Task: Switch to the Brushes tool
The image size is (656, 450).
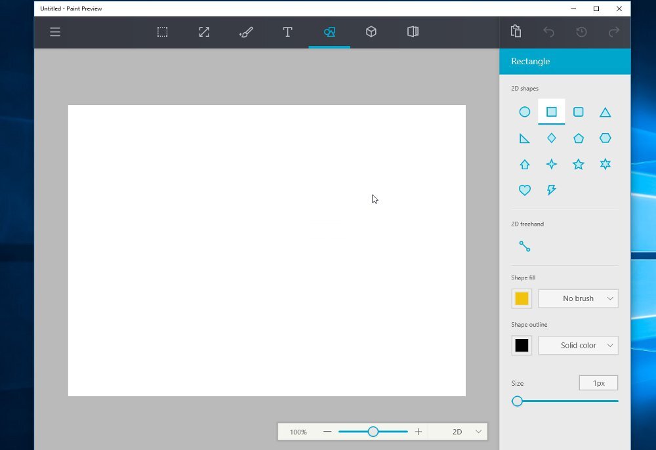Action: 246,32
